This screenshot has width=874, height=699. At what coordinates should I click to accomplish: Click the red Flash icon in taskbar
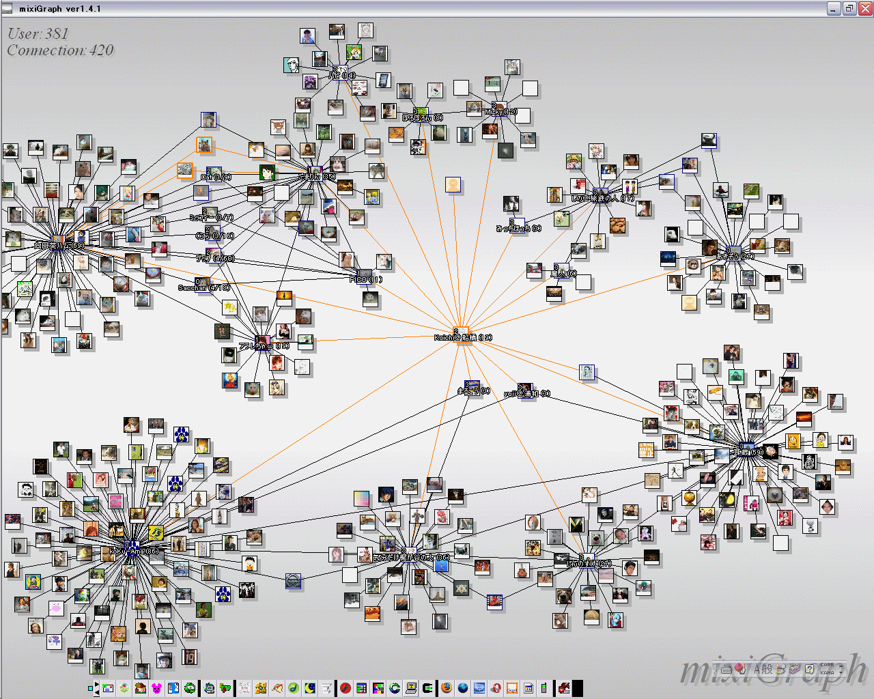tap(346, 688)
